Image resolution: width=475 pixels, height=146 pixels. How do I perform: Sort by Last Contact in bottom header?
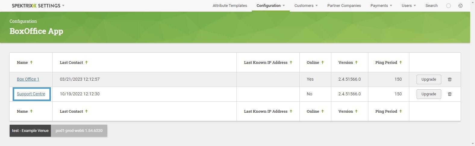(x=74, y=111)
